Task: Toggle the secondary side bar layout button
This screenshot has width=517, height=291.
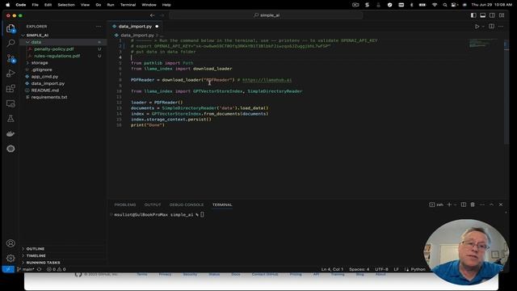Action: [492, 15]
